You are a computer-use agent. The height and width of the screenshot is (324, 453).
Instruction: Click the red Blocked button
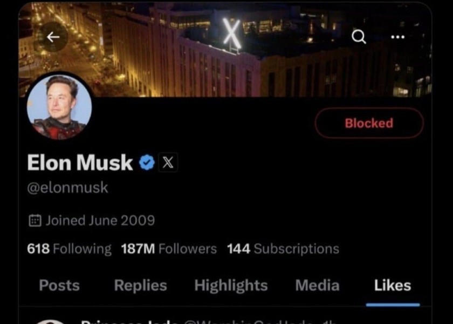pyautogui.click(x=369, y=123)
